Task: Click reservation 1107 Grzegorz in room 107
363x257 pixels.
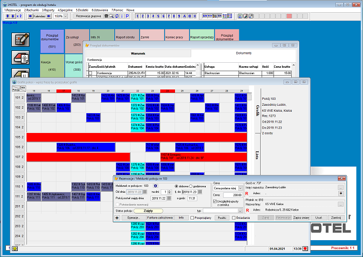Action: 204,157
